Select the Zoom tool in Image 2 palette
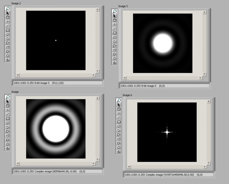This screenshot has width=229, height=184. [8, 8]
